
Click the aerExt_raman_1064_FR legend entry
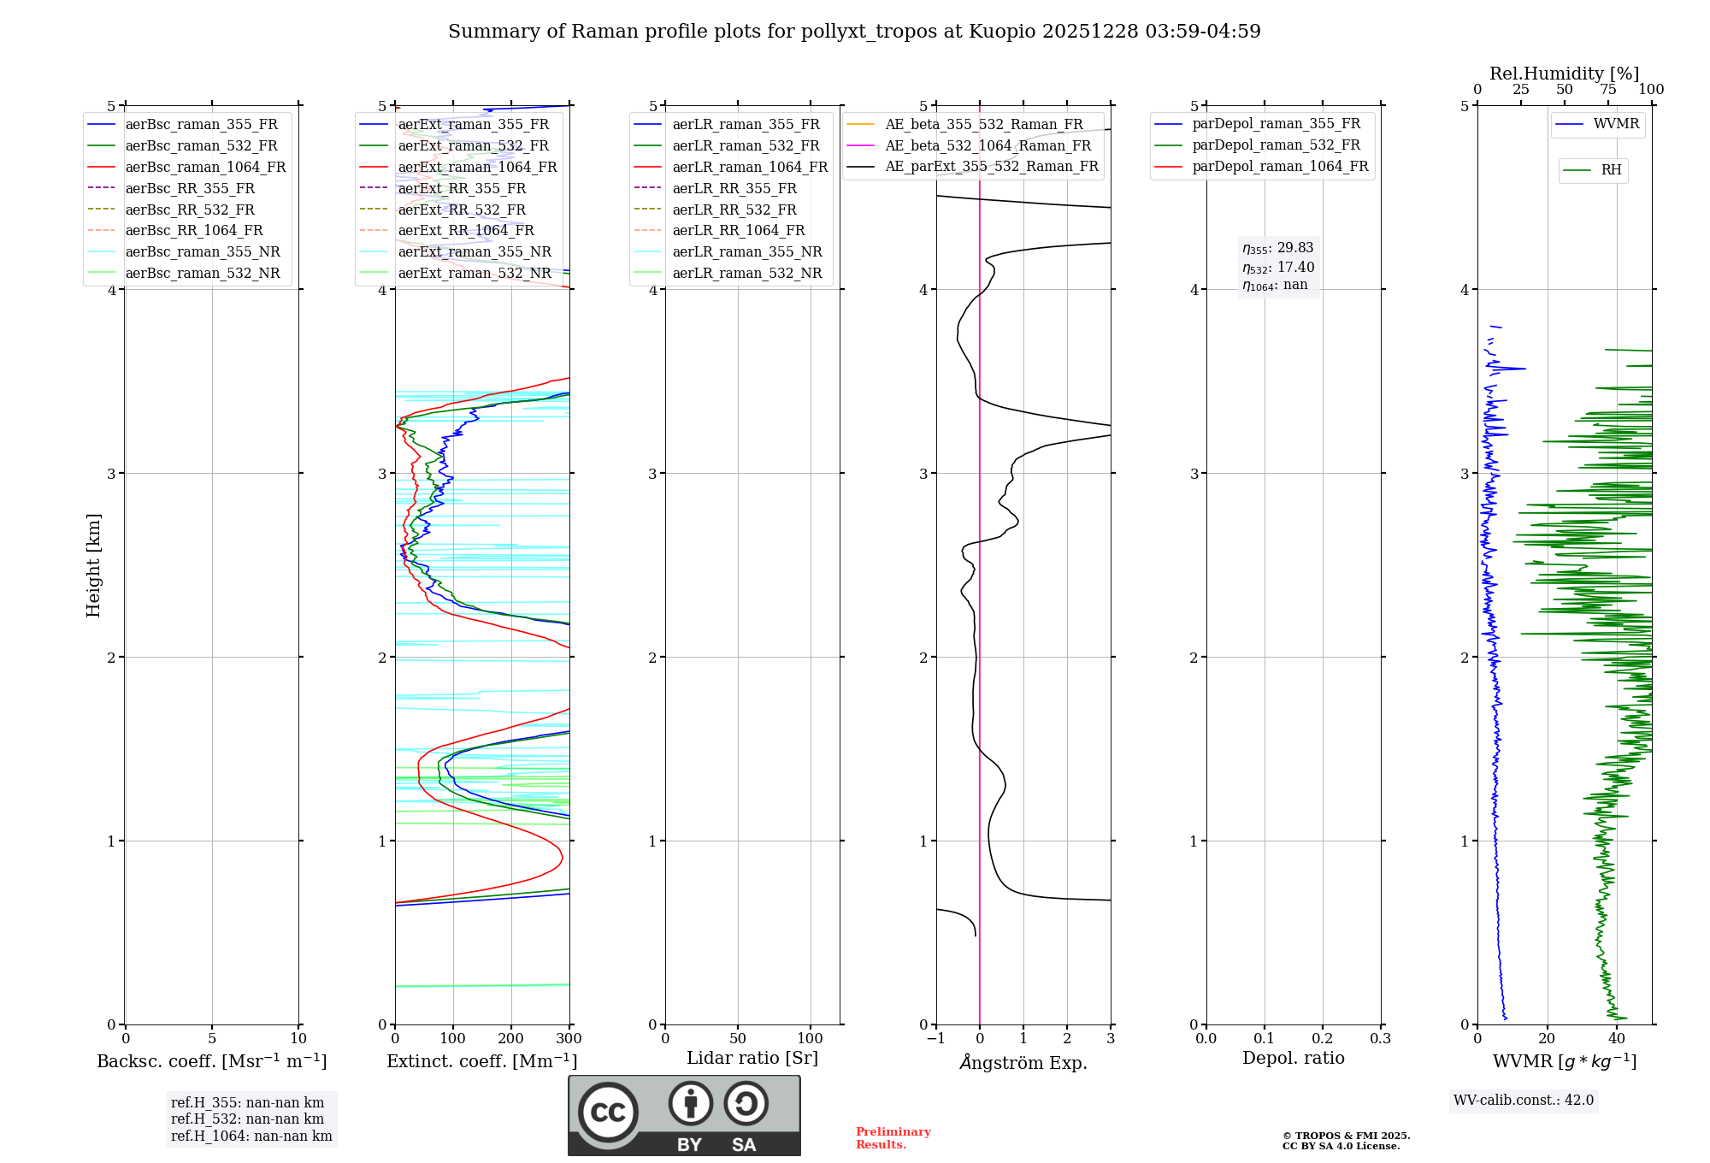[477, 168]
